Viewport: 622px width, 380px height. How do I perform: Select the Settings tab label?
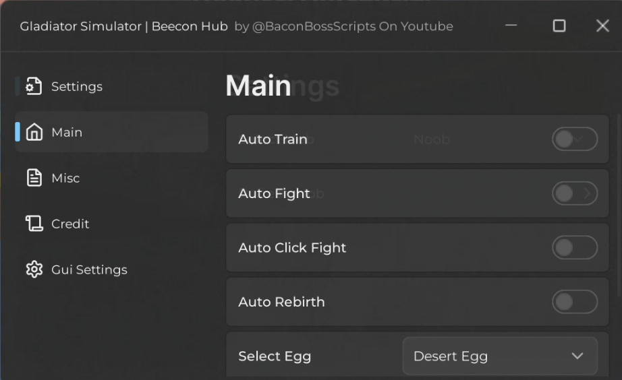[77, 86]
